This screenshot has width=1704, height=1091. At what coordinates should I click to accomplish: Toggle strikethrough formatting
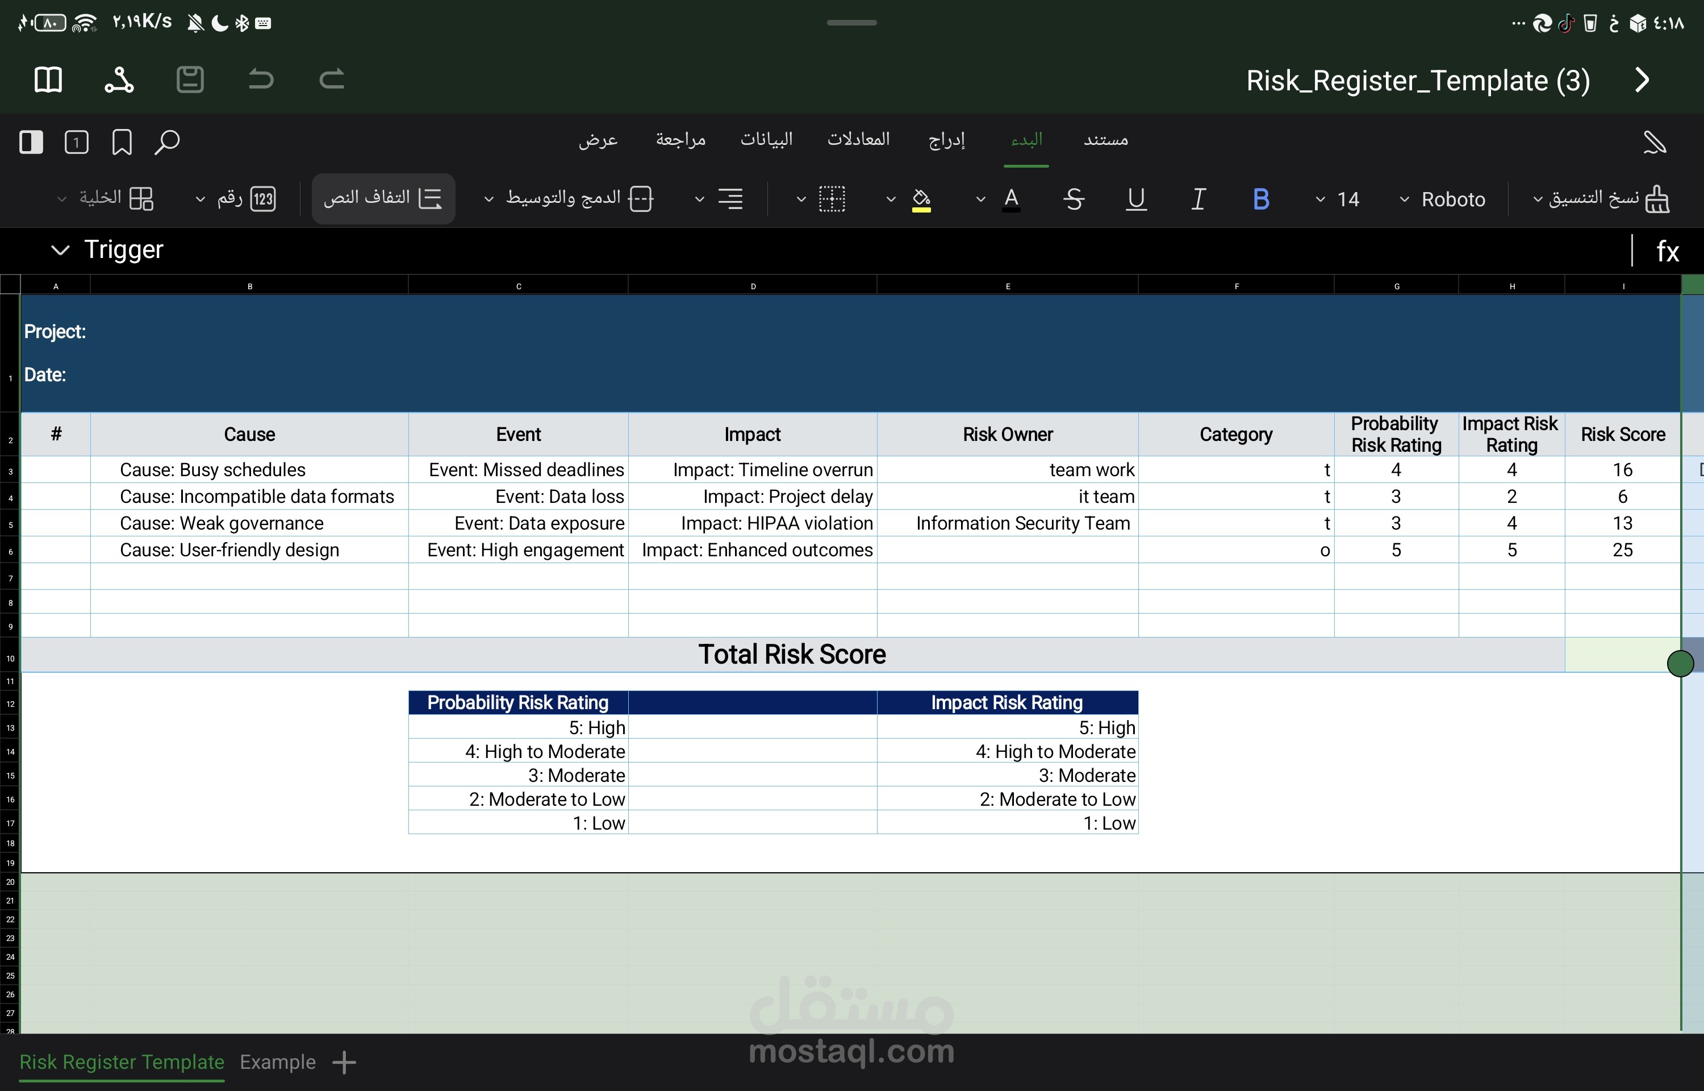[x=1074, y=199]
